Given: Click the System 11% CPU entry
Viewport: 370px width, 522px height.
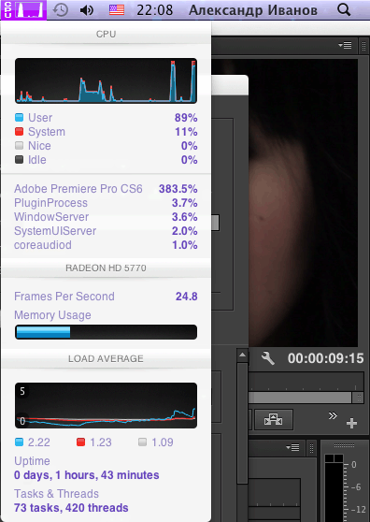Looking at the screenshot, I should coord(106,132).
